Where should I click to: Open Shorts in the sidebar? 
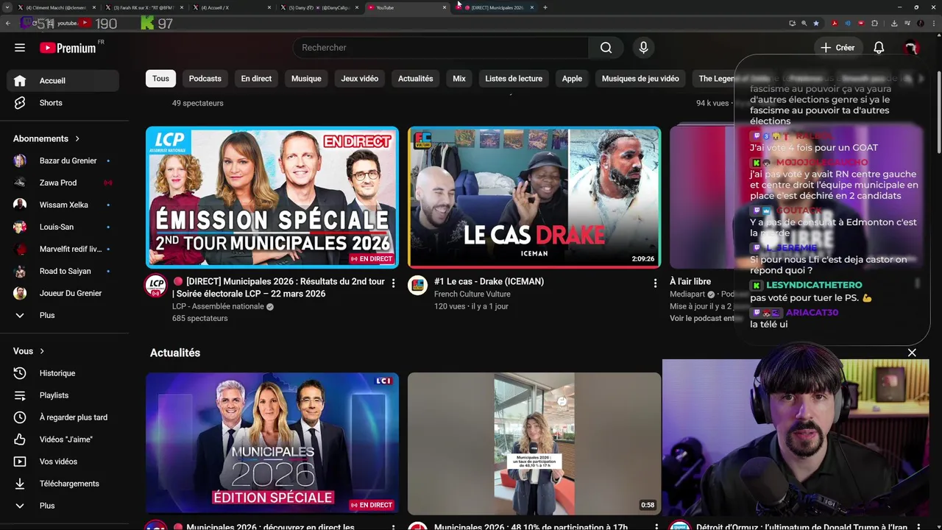[x=63, y=103]
